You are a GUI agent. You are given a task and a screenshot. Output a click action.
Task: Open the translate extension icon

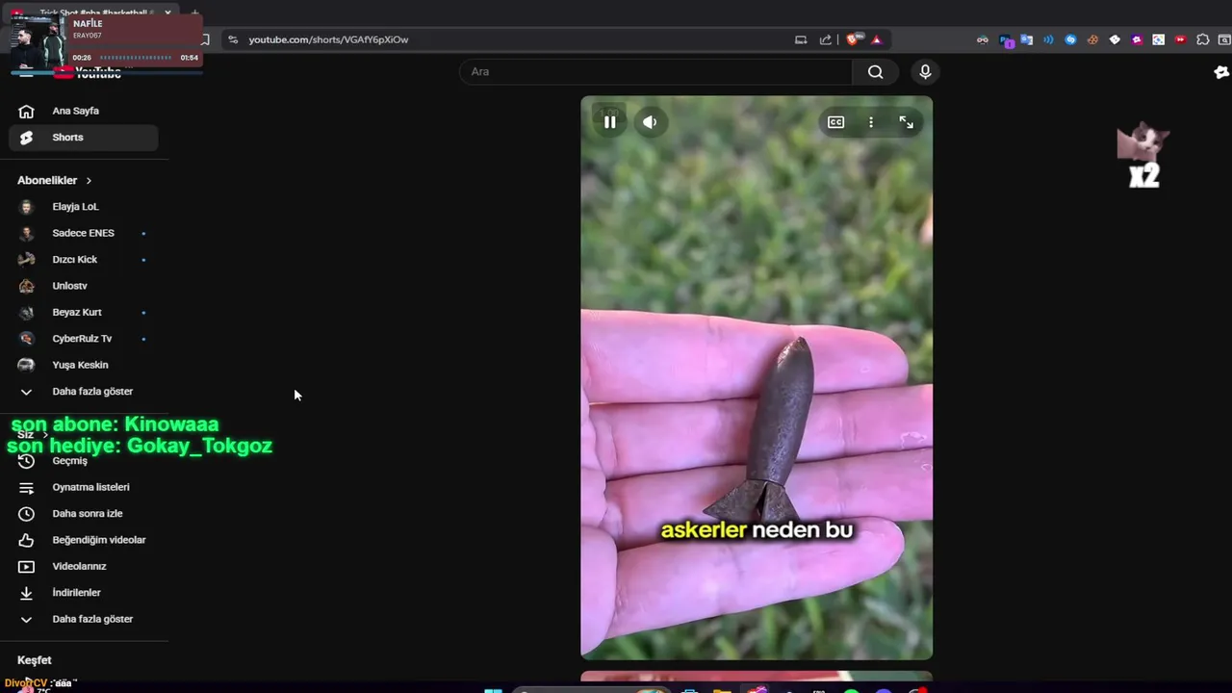[1027, 39]
